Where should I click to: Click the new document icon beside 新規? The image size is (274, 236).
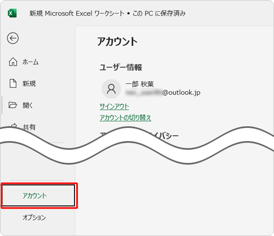[x=13, y=83]
